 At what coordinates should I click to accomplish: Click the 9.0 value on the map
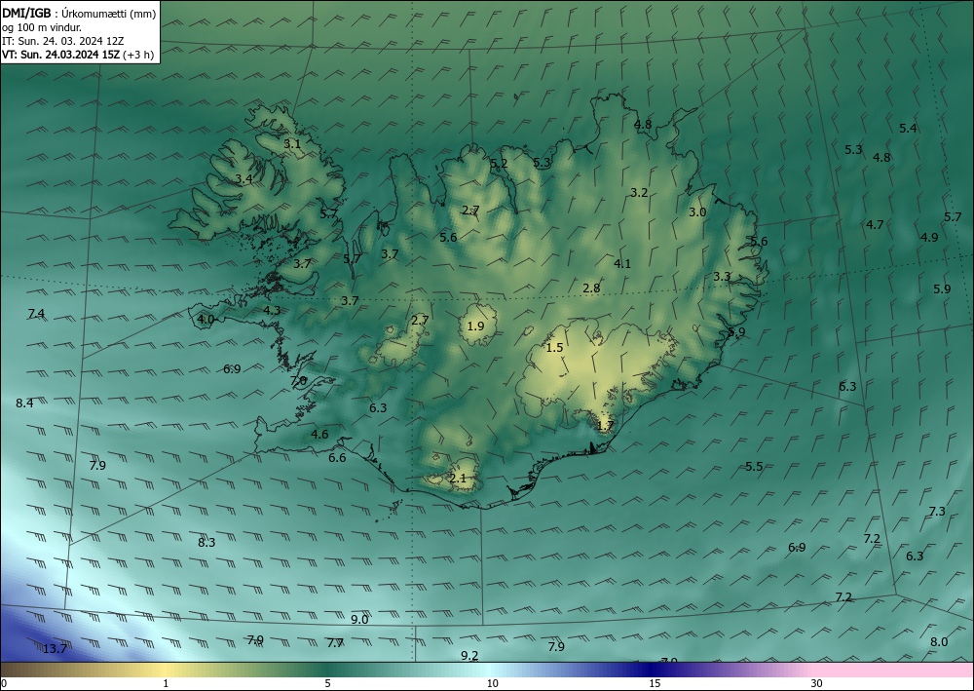[x=359, y=620]
